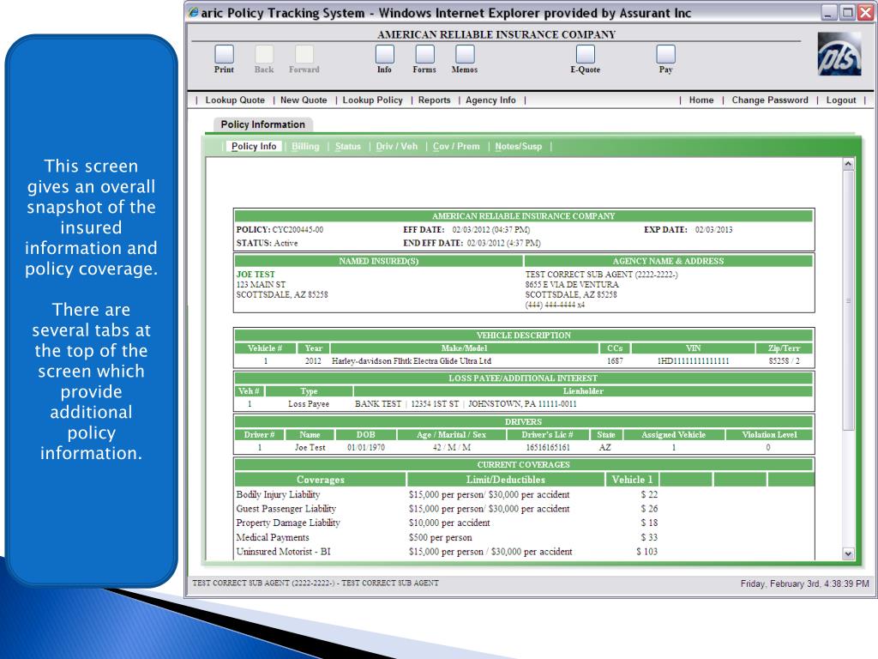
Task: Start a New Quote from menu
Action: point(304,100)
